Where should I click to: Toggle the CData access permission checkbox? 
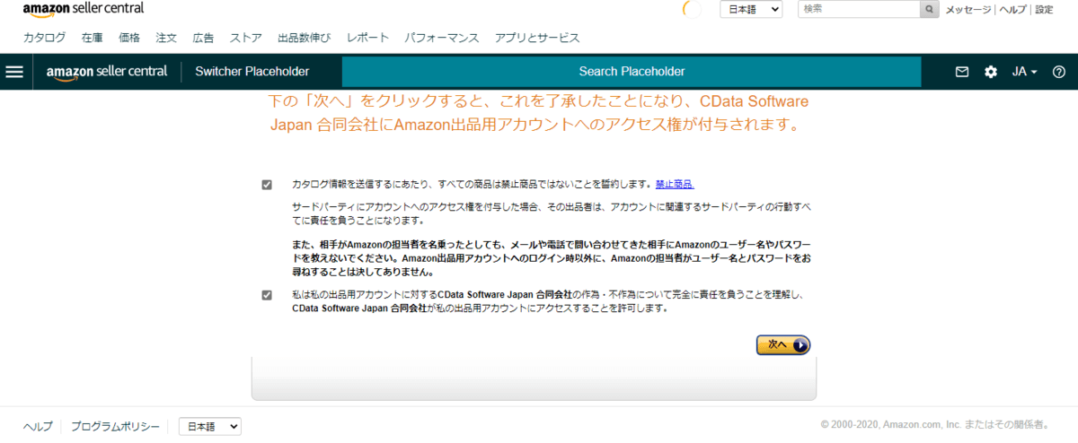click(x=267, y=295)
